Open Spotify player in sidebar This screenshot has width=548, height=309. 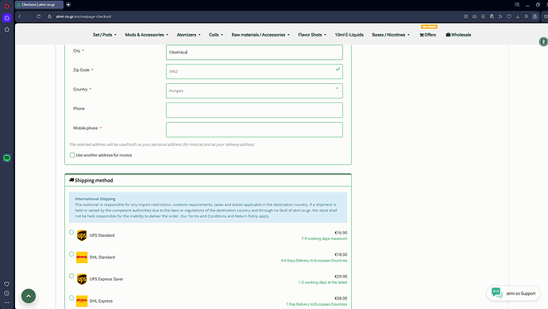(x=6, y=158)
